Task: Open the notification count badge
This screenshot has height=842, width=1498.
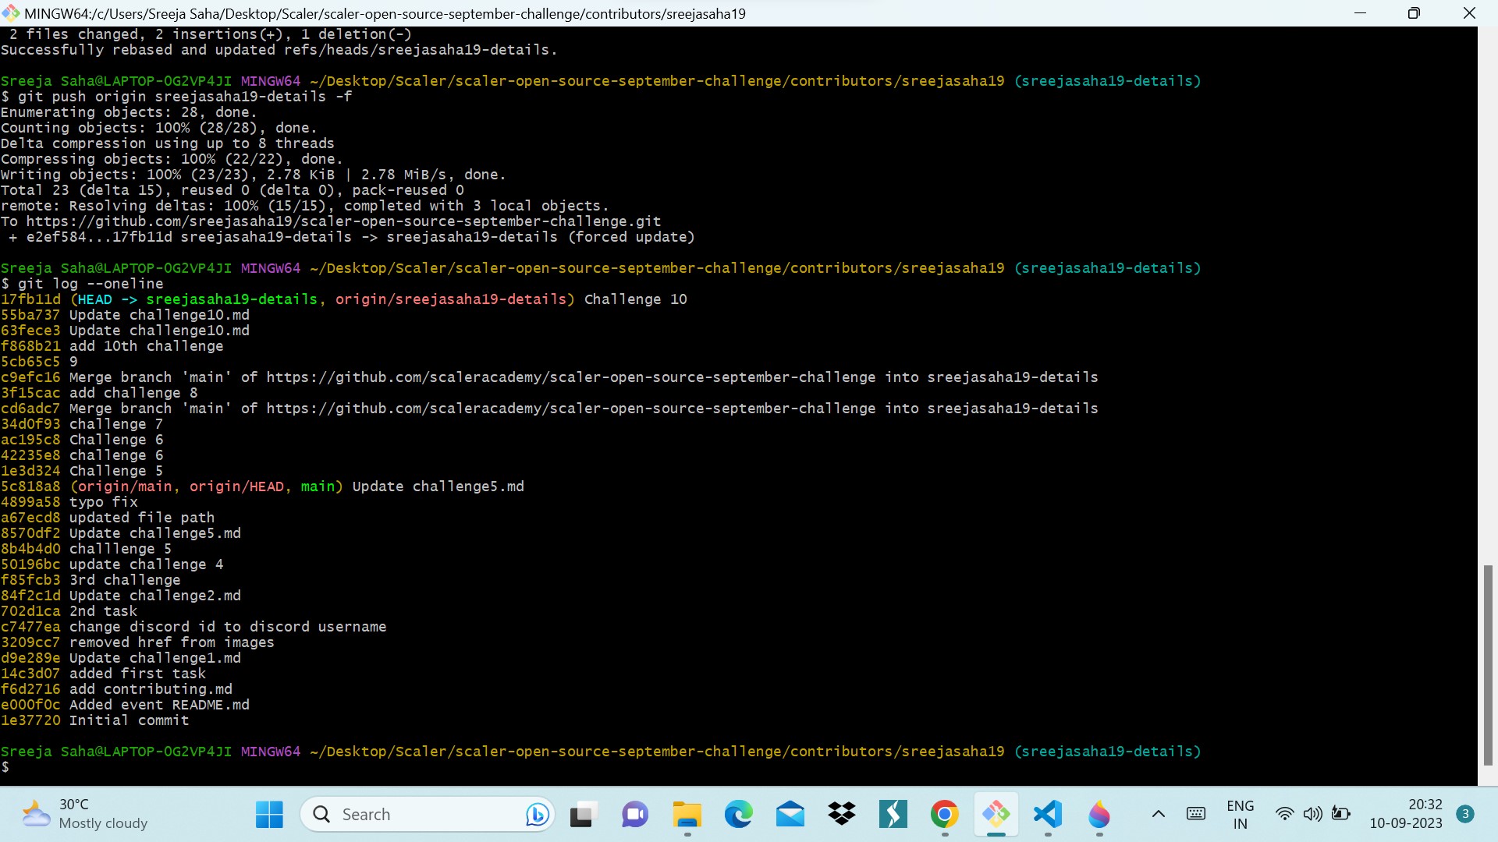Action: tap(1465, 814)
